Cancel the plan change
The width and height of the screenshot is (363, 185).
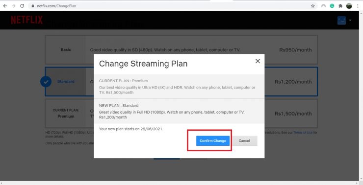pos(244,140)
